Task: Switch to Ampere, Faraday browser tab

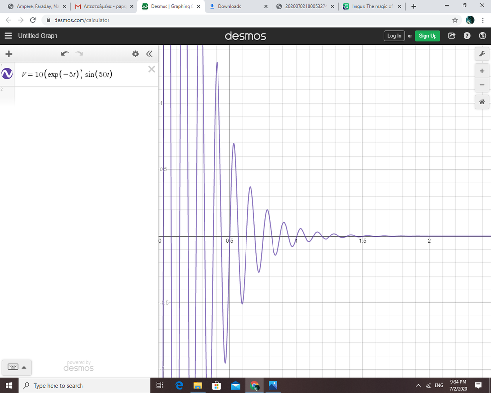Action: tap(37, 6)
